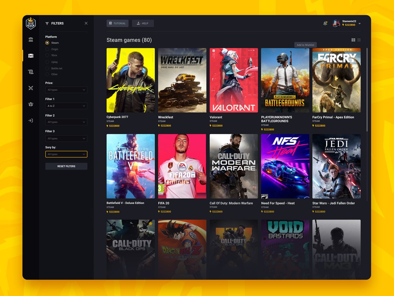Viewport: 394px width, 296px height.
Task: Open the Price dropdown
Action: (66, 90)
